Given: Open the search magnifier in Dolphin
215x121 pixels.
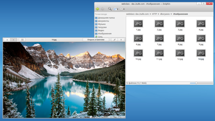Looking at the screenshot, I should [110, 9].
